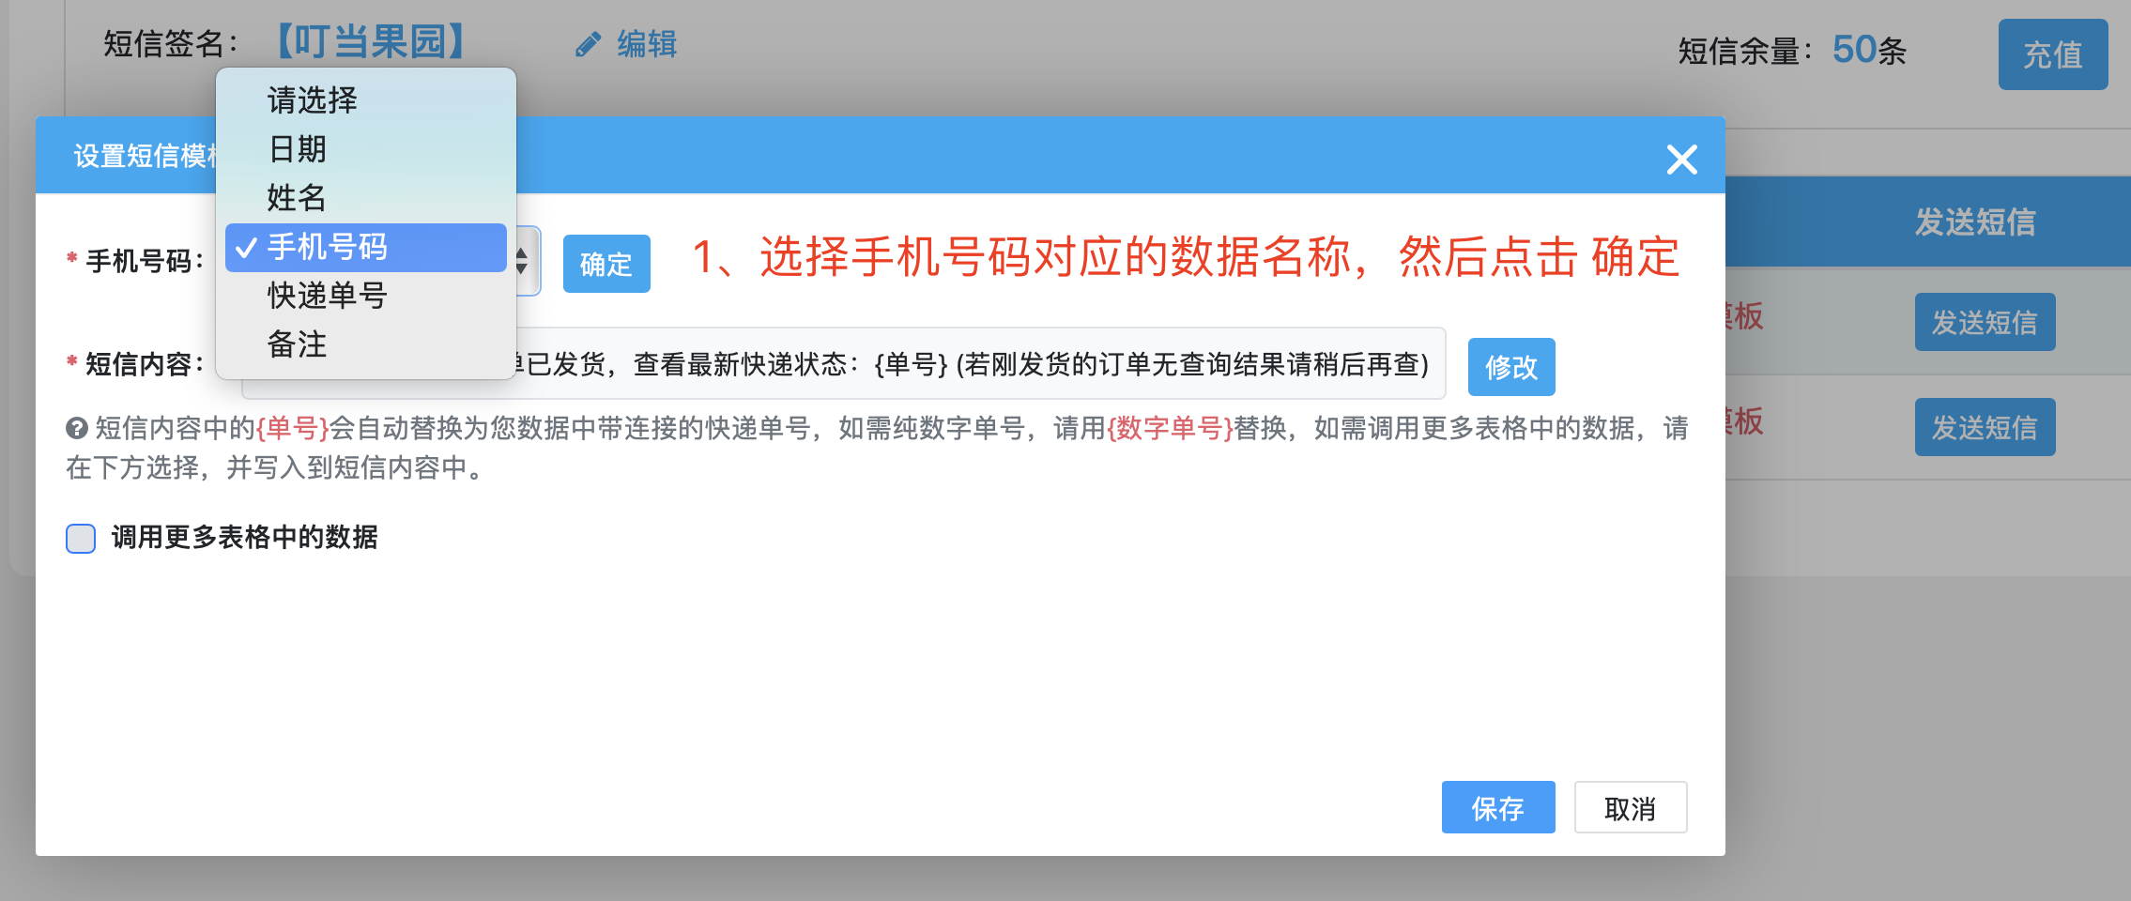The height and width of the screenshot is (901, 2131).
Task: Open the 编辑 signature link
Action: click(647, 44)
